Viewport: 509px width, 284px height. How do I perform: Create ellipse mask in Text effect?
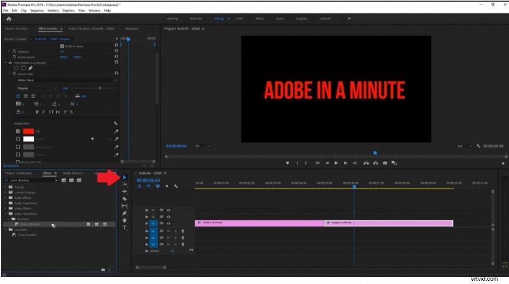click(16, 68)
